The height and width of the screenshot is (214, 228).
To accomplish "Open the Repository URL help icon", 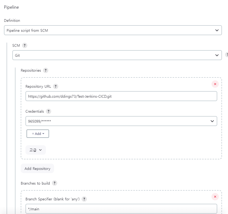I will 55,86.
